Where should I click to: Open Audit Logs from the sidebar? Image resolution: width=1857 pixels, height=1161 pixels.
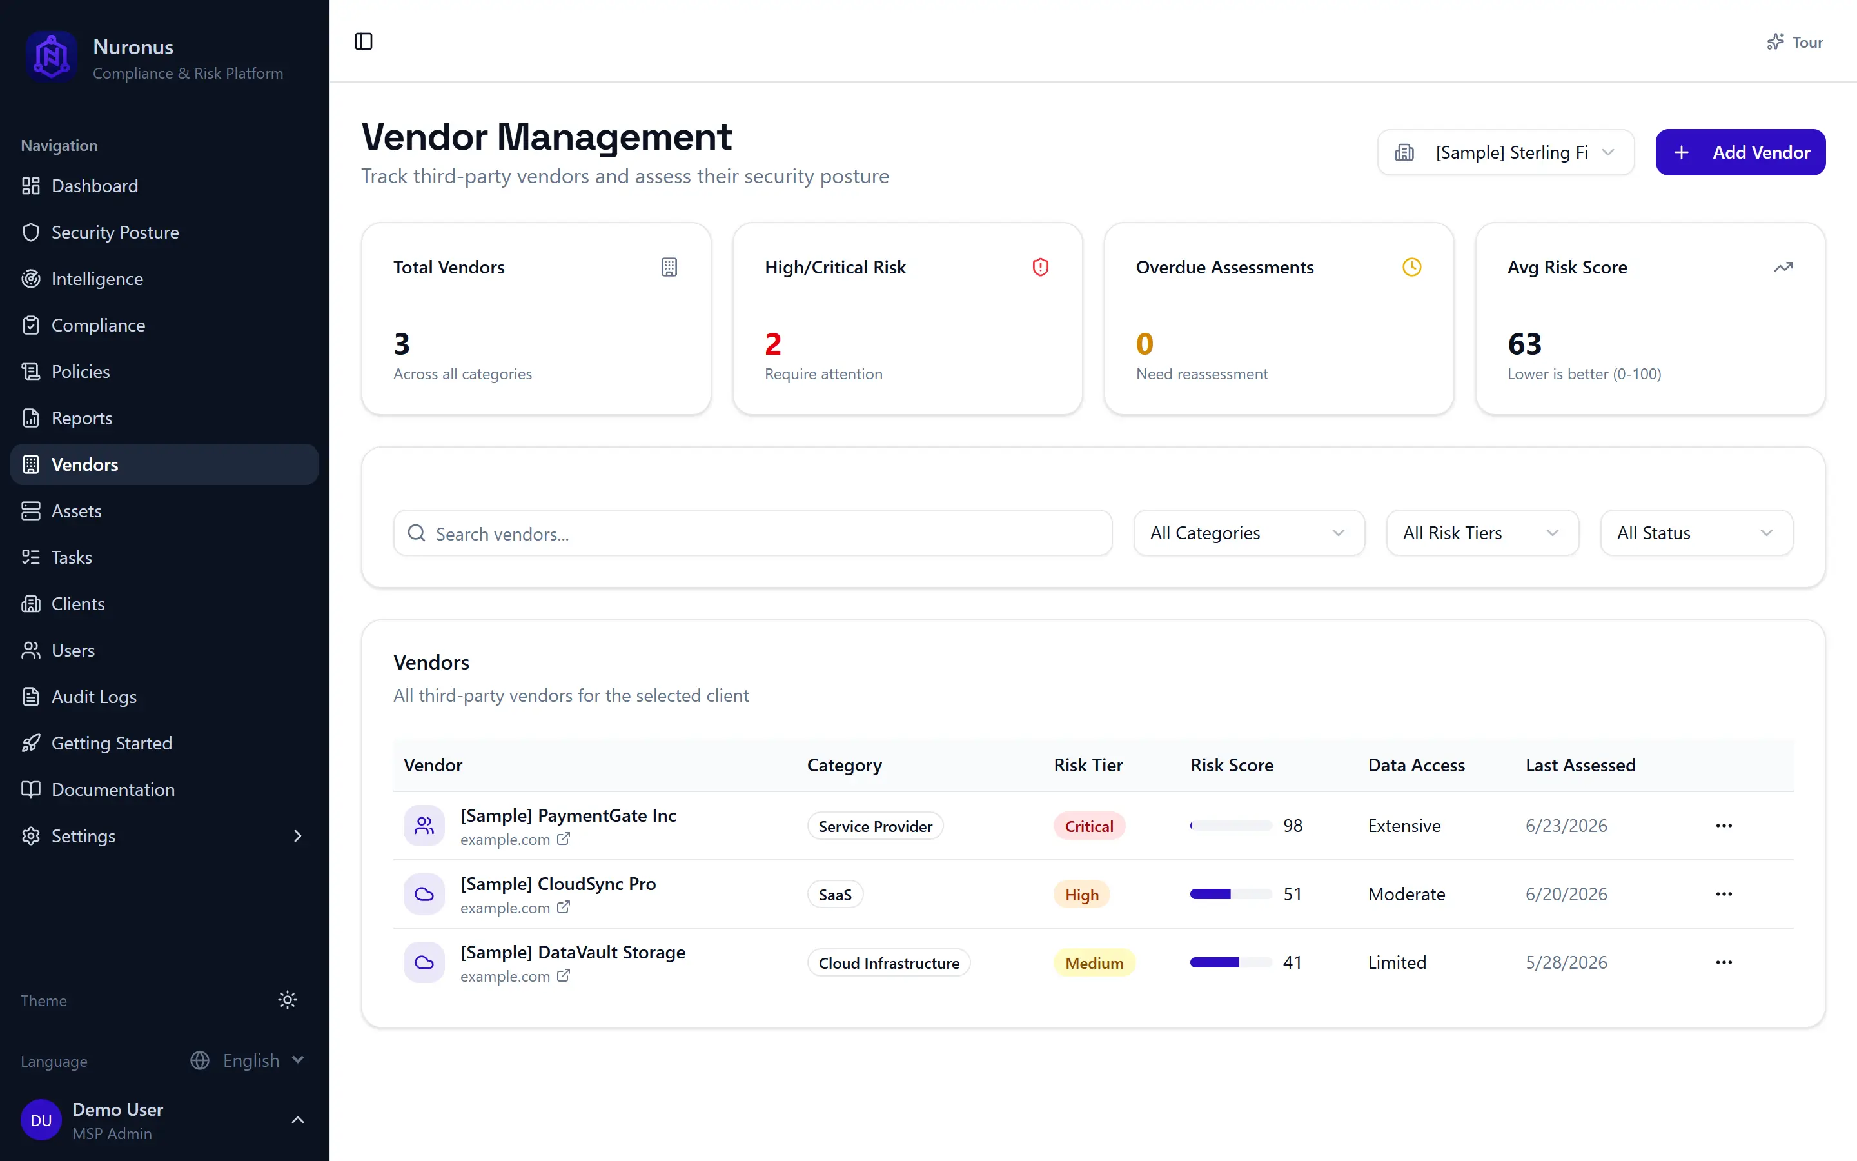click(x=164, y=697)
